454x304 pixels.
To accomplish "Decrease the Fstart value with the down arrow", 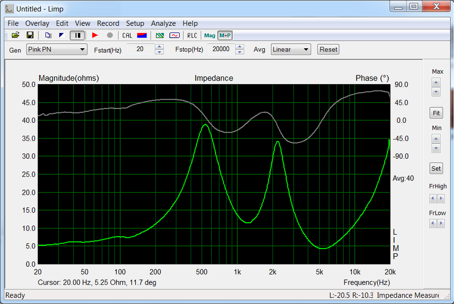I will click(160, 52).
